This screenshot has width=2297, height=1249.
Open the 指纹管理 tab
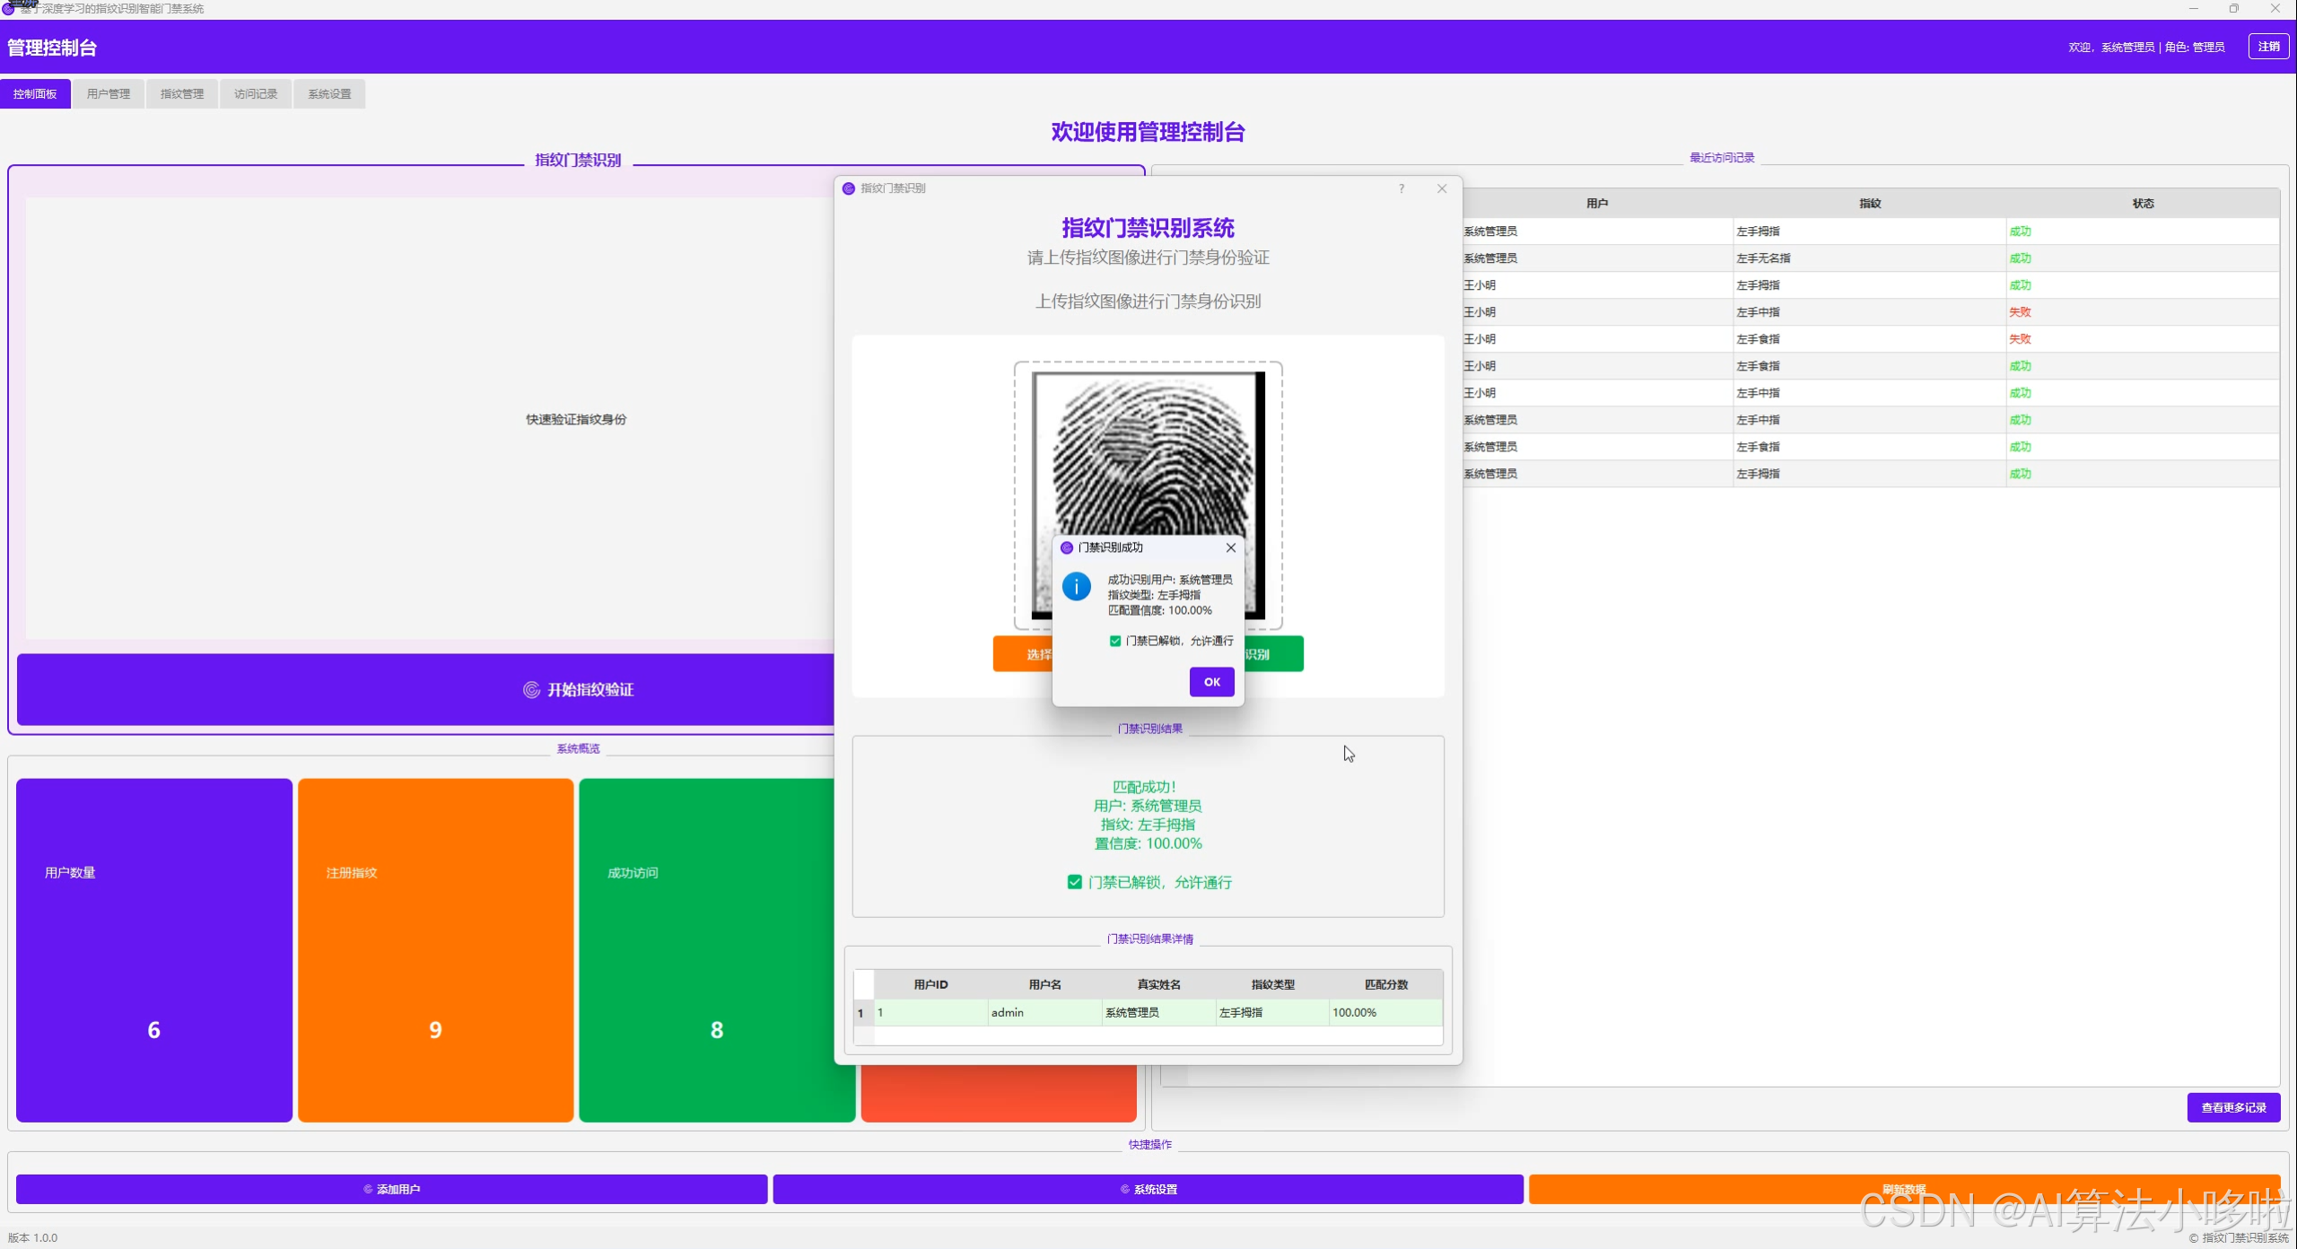(182, 94)
